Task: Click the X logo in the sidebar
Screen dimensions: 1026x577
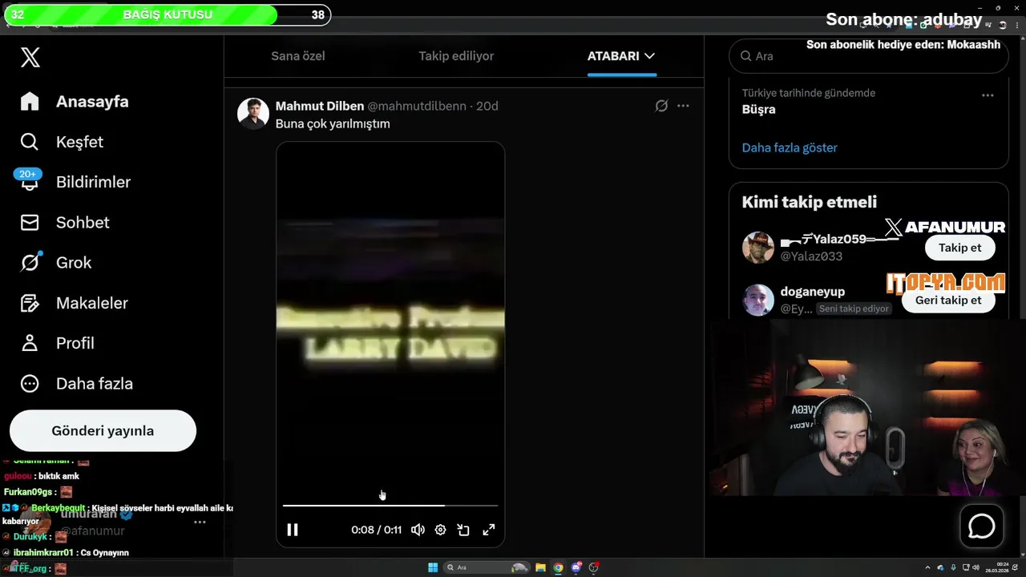Action: (30, 57)
